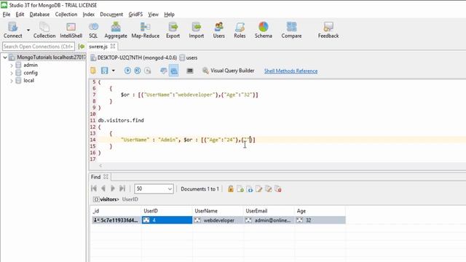Image resolution: width=466 pixels, height=262 pixels.
Task: Launch the Aggregate editor
Action: (116, 30)
